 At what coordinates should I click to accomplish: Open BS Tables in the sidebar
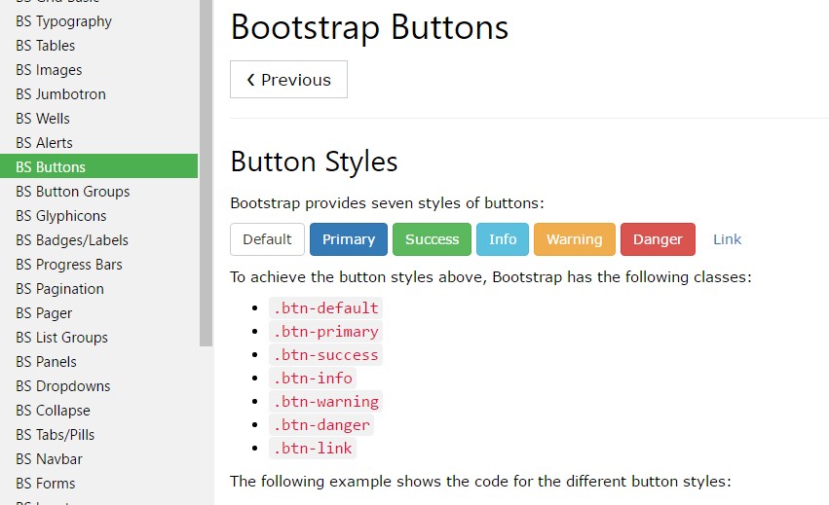[x=98, y=46]
